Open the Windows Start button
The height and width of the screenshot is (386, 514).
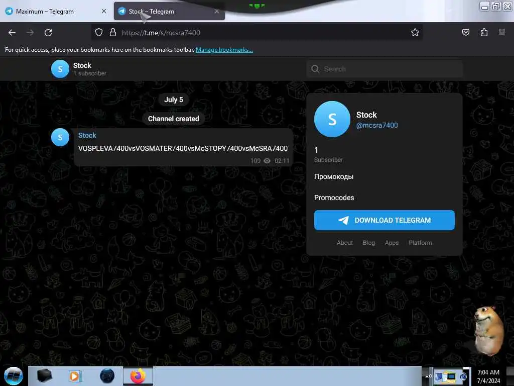(x=14, y=376)
